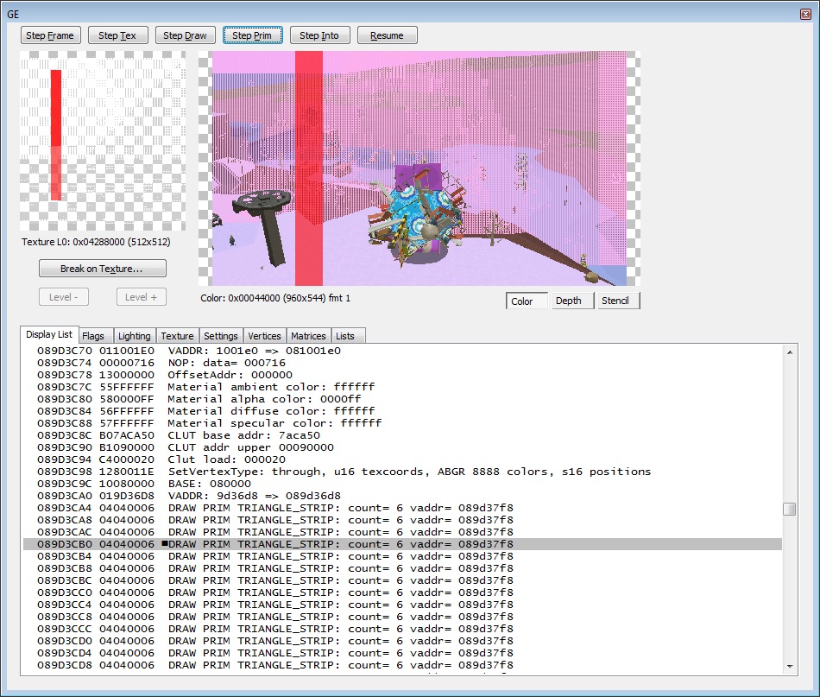Open the Texture tab
This screenshot has width=820, height=697.
tap(178, 336)
